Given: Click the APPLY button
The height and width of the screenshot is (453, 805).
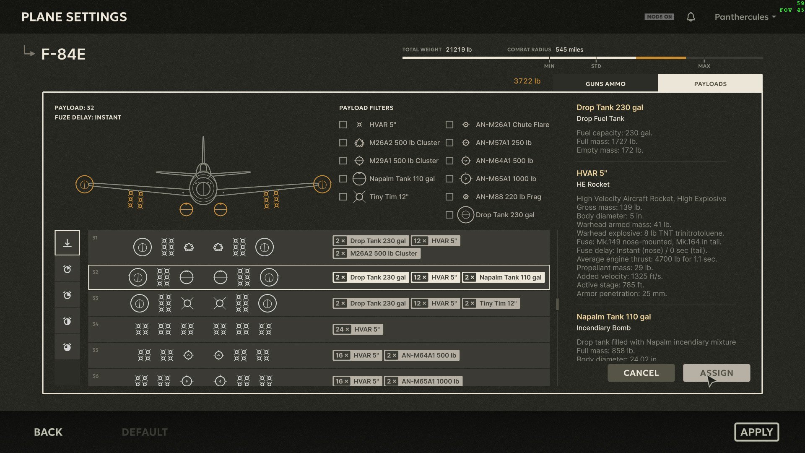Looking at the screenshot, I should coord(756,432).
